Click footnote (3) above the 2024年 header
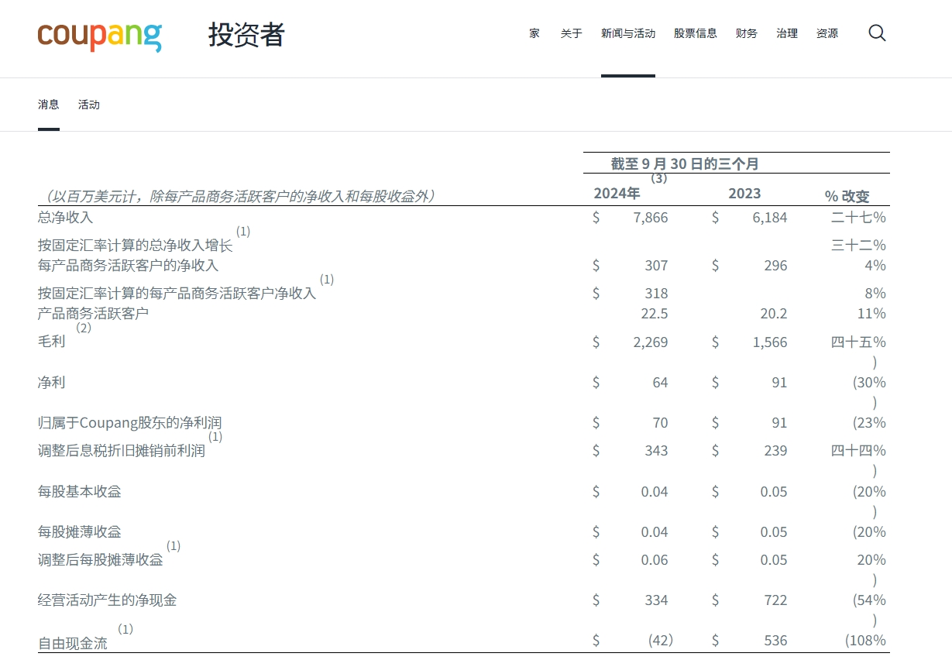This screenshot has width=952, height=667. click(658, 178)
